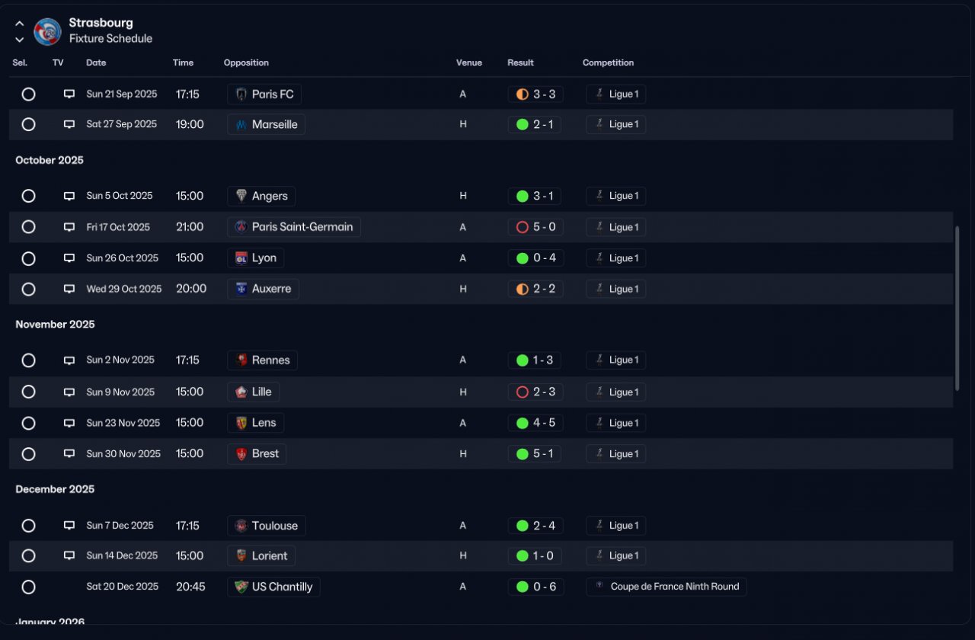Click the down chevron beside Strasbourg
Image resolution: width=975 pixels, height=640 pixels.
pyautogui.click(x=20, y=40)
